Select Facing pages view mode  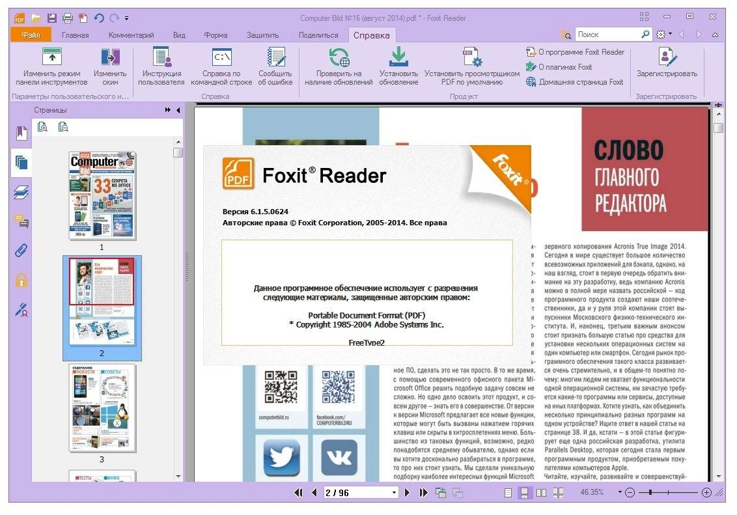pyautogui.click(x=541, y=492)
